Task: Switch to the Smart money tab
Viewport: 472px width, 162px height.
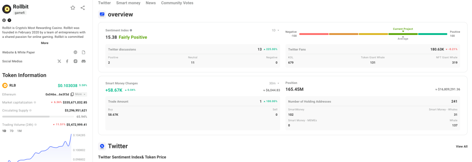Action: pyautogui.click(x=128, y=3)
